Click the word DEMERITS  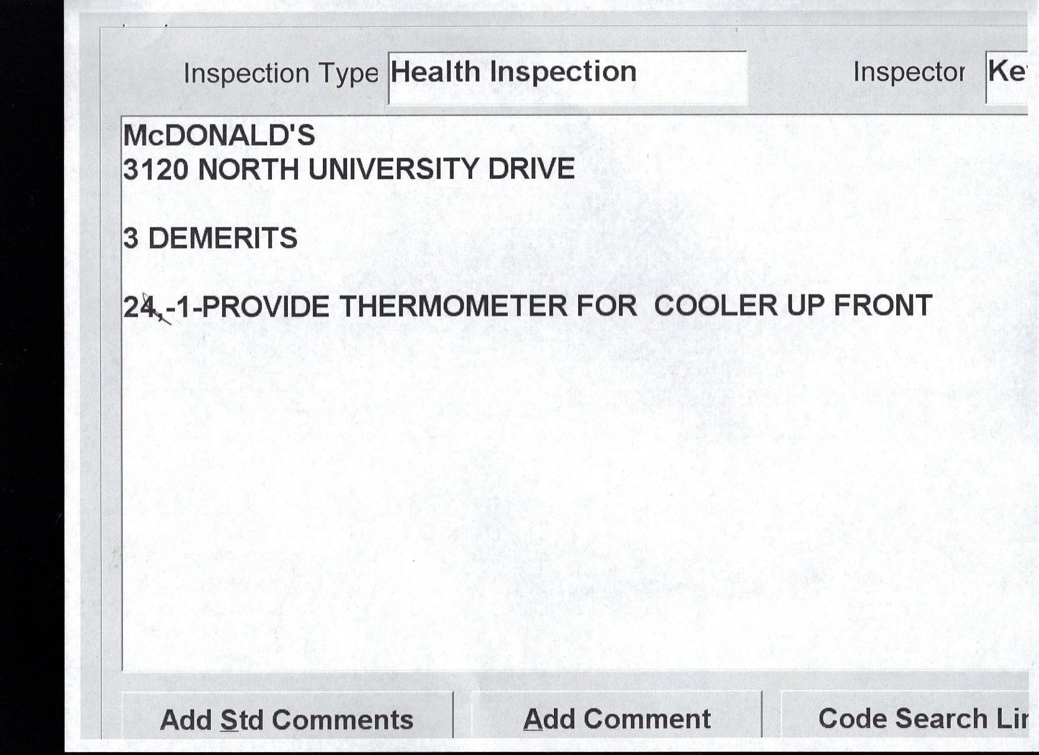coord(222,238)
